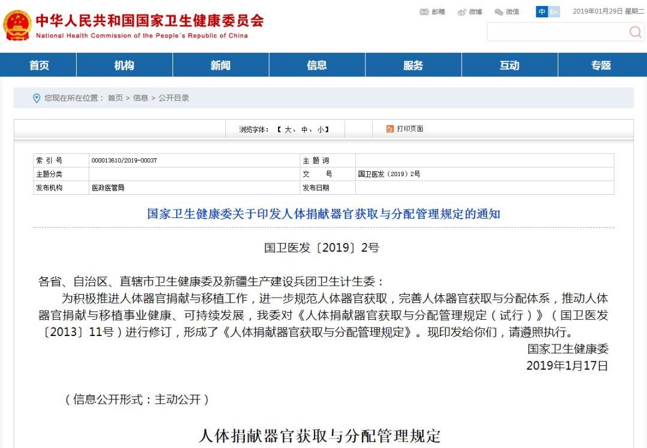The width and height of the screenshot is (647, 448).
Task: Click the 索引号 table label
Action: click(49, 161)
